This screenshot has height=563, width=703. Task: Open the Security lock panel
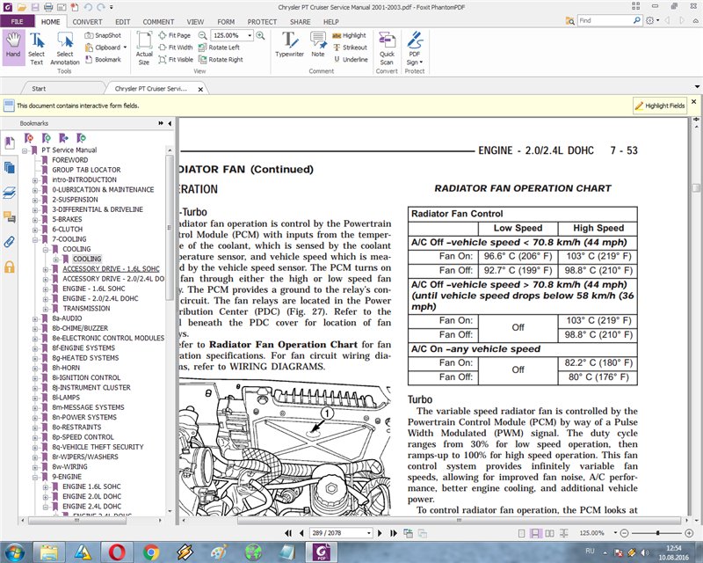(x=10, y=267)
